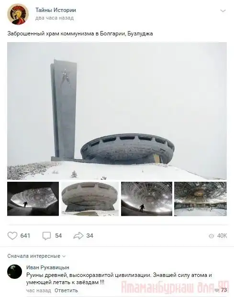Reply to comment with Ответить
The height and width of the screenshot is (297, 234).
pyautogui.click(x=66, y=290)
